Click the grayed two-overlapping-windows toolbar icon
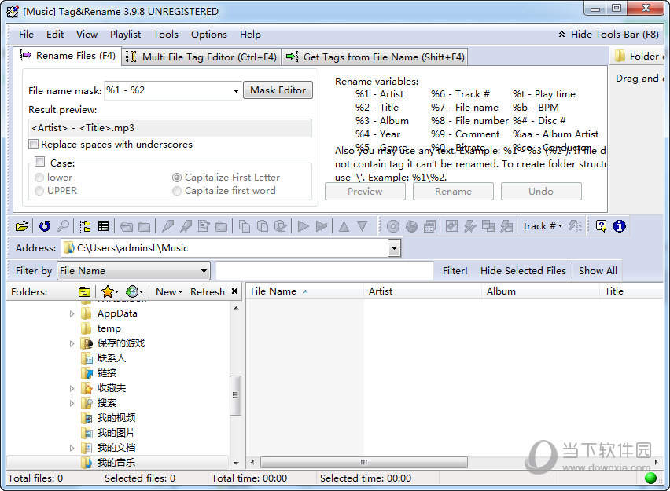670x491 pixels. (488, 226)
